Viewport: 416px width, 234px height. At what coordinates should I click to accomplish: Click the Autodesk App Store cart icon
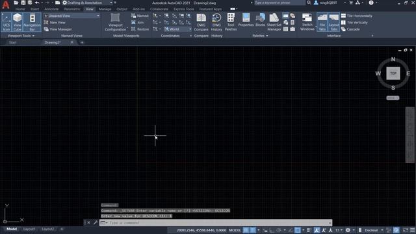pyautogui.click(x=351, y=3)
